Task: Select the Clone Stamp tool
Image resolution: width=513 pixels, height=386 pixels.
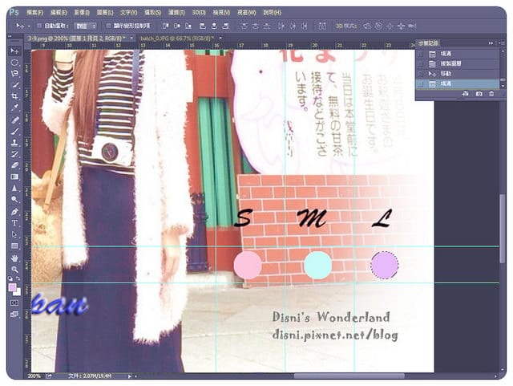Action: 14,143
